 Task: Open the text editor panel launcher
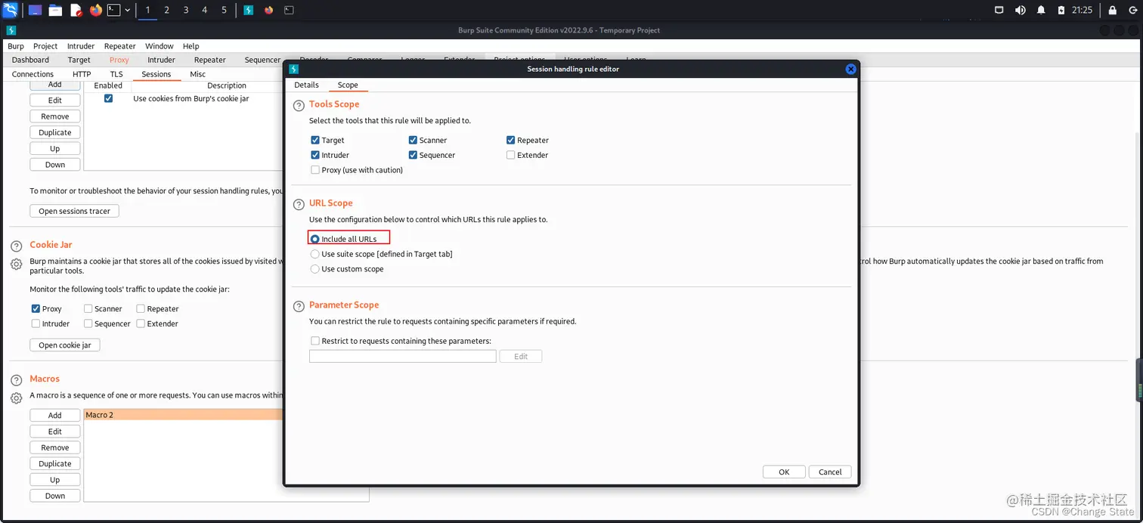(76, 10)
